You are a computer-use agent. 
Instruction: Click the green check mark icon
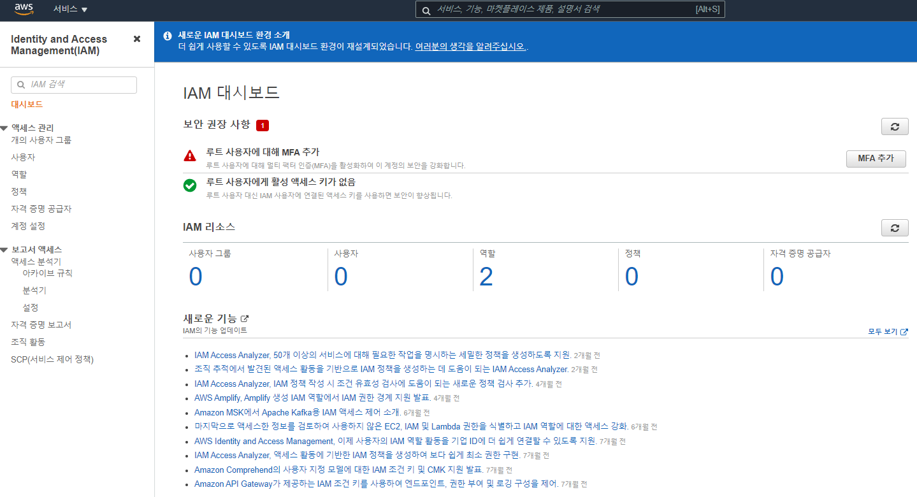tap(190, 185)
